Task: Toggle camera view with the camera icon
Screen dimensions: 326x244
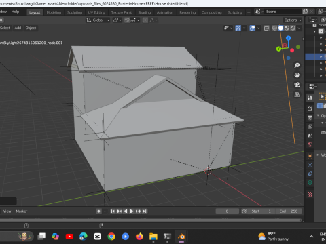Action: (x=297, y=85)
